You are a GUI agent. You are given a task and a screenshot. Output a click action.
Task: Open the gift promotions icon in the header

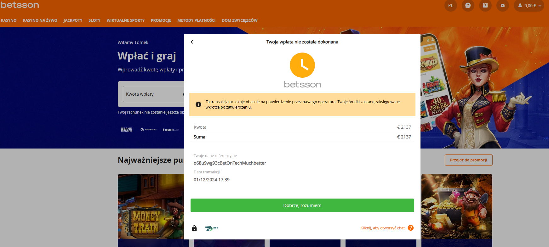[x=485, y=5]
